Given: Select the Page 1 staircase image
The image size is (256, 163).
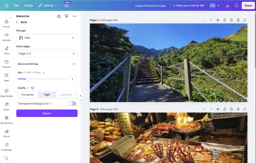Looking at the screenshot, I should point(168,63).
